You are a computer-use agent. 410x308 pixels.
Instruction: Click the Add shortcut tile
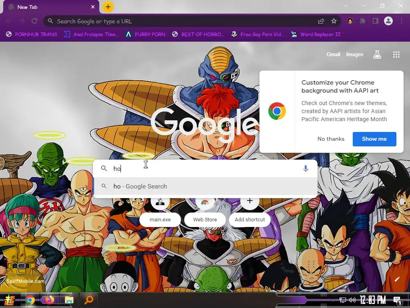point(250,219)
